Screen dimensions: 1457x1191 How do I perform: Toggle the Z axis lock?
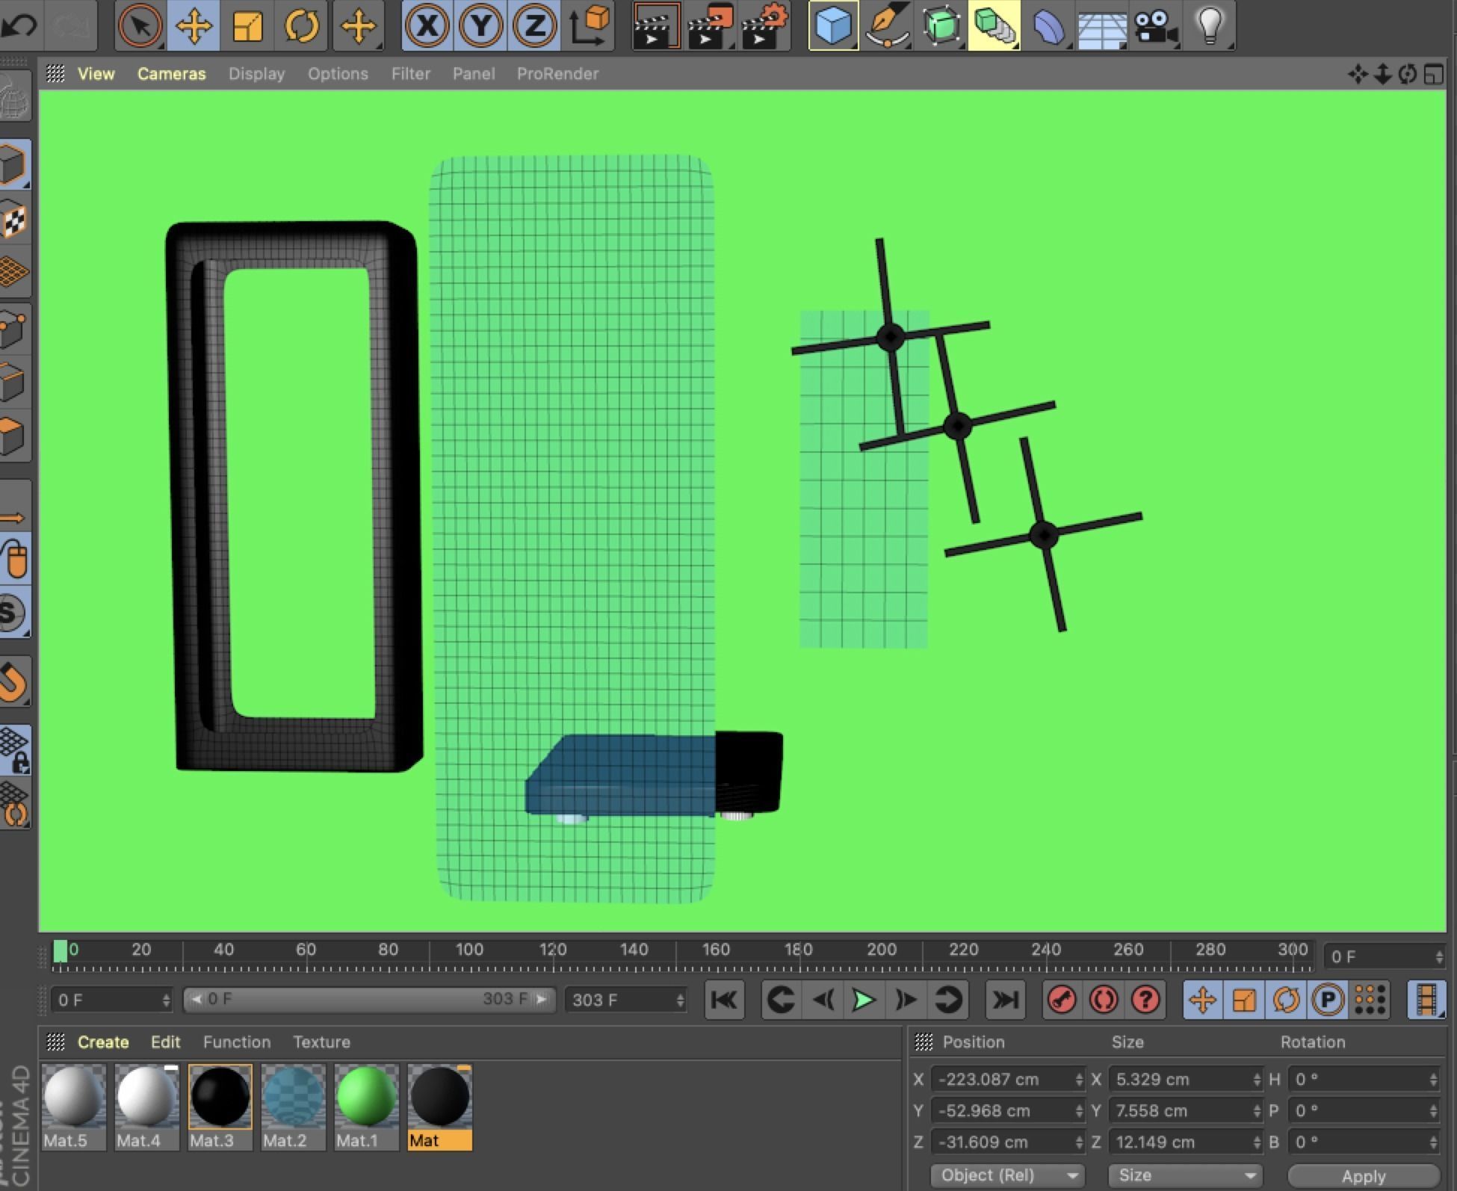pos(534,25)
